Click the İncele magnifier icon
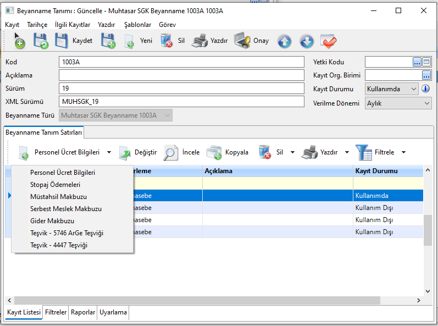The height and width of the screenshot is (326, 438). pos(171,152)
